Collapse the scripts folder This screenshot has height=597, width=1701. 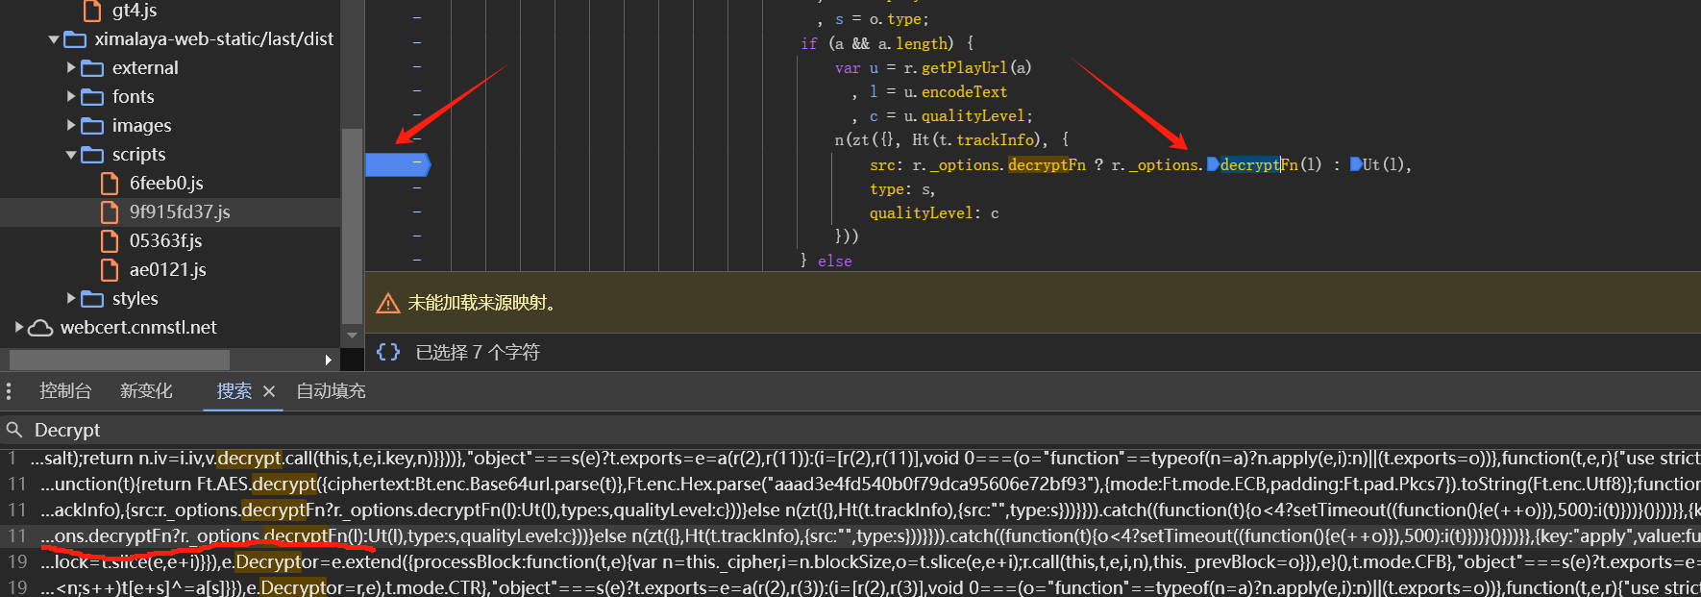tap(71, 155)
